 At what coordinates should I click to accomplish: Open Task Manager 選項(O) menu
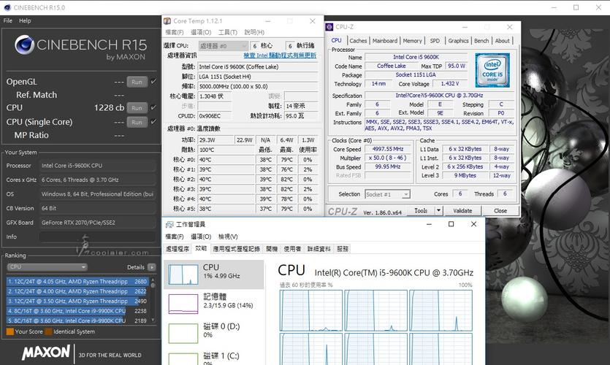(201, 237)
